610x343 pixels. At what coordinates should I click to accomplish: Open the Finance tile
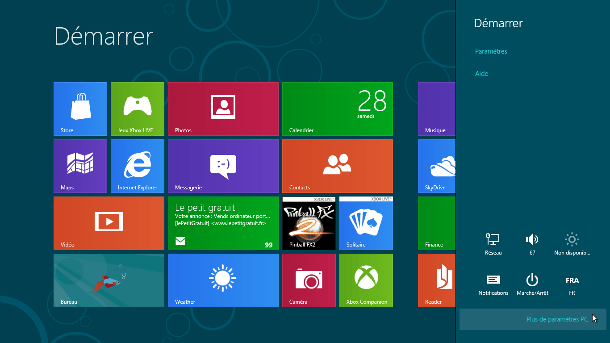(437, 223)
